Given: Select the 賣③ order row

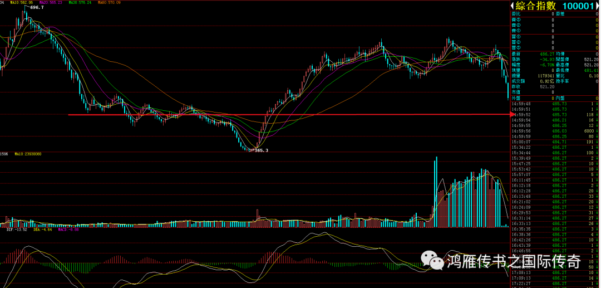Looking at the screenshot, I should coord(555,20).
